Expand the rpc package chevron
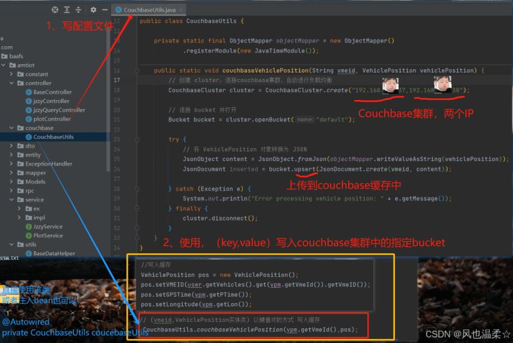 pyautogui.click(x=12, y=190)
